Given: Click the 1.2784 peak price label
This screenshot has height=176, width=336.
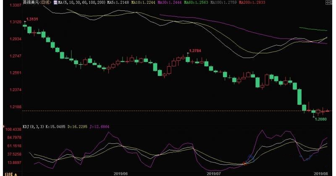Looking at the screenshot, I should click(x=195, y=51).
